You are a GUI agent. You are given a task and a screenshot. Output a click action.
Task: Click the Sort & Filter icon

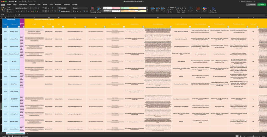coord(178,10)
